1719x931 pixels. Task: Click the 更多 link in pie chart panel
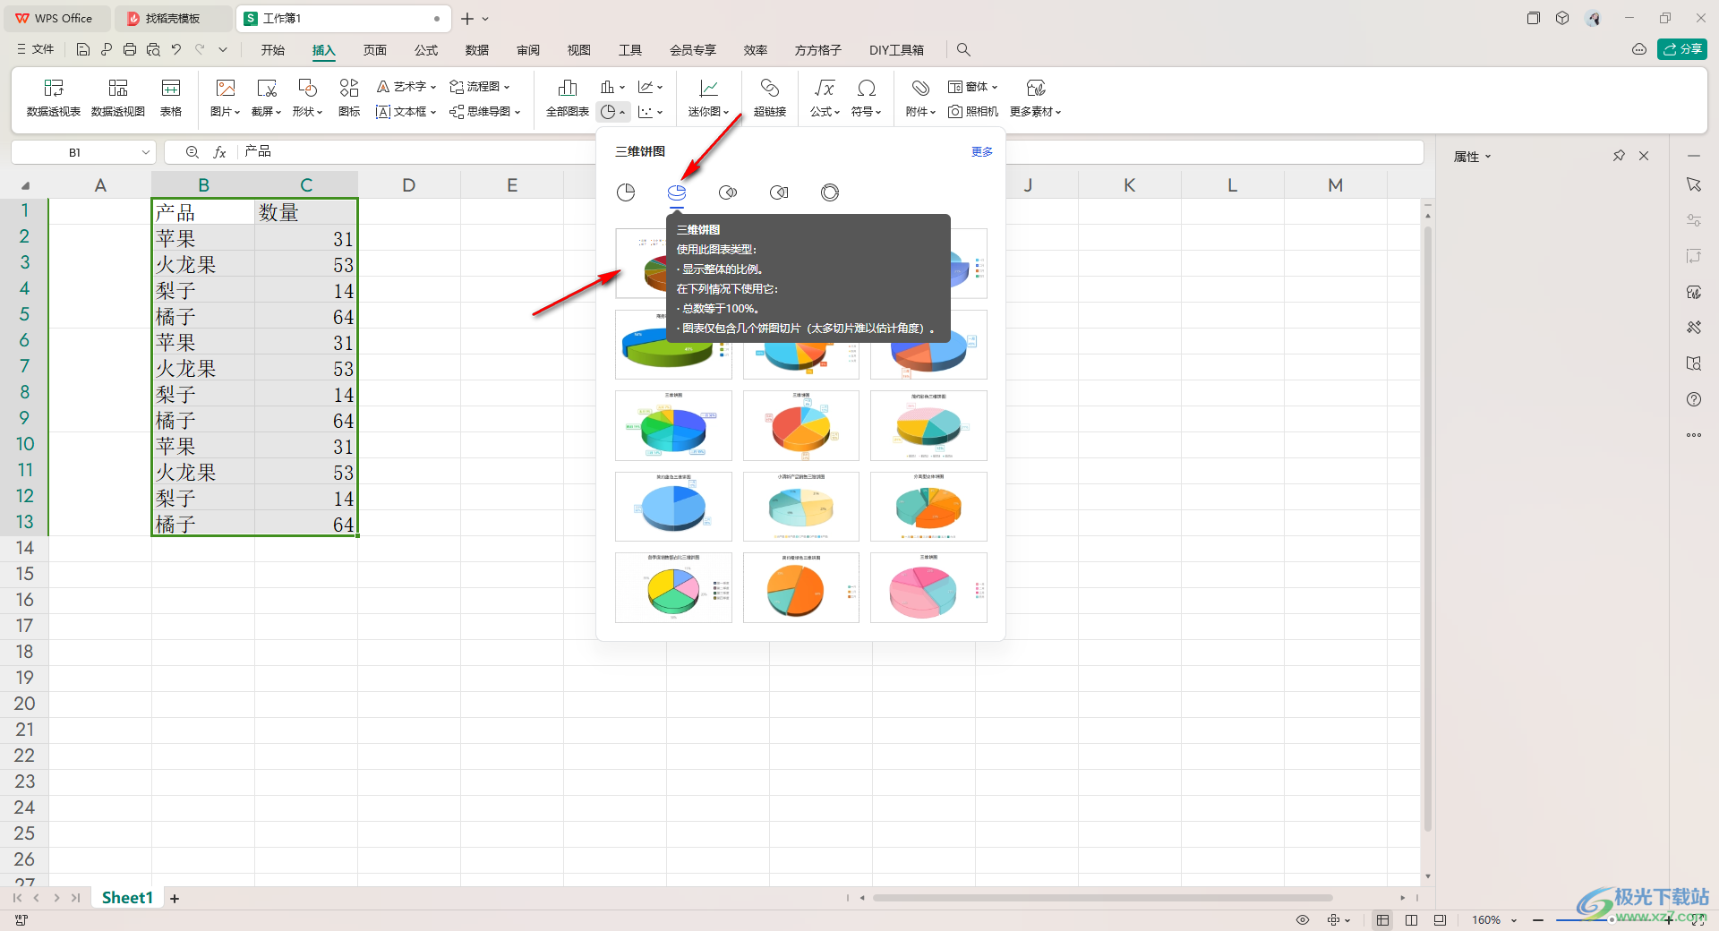pos(982,152)
